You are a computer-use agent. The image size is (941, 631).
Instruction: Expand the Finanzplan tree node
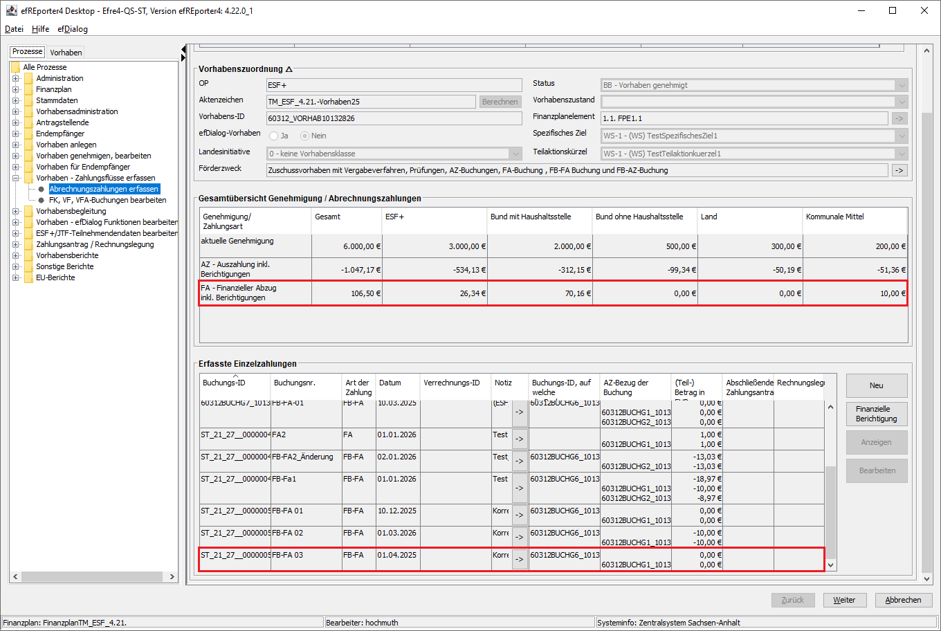(x=16, y=89)
